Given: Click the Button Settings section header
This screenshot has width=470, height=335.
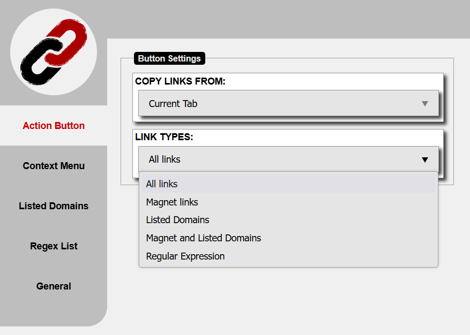Looking at the screenshot, I should tap(169, 58).
